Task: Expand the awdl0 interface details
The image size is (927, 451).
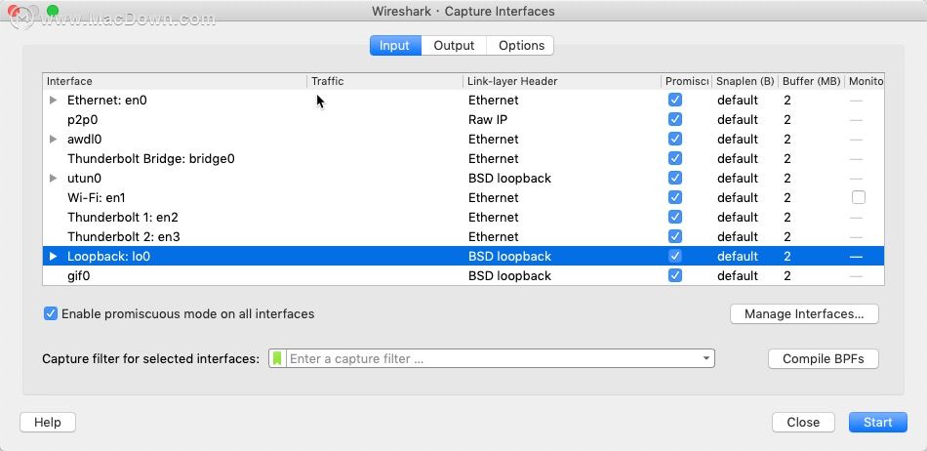Action: coord(54,139)
